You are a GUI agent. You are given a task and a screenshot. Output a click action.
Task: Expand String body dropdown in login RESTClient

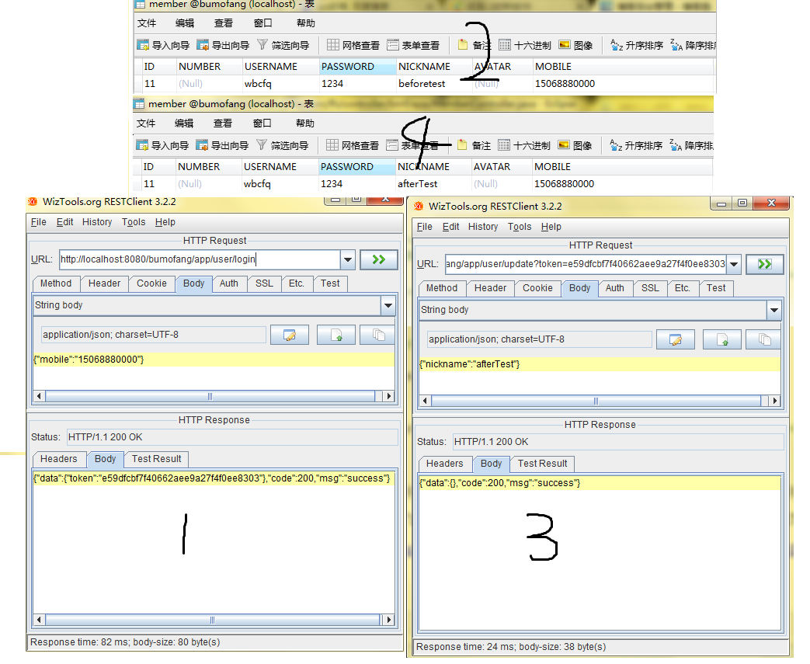(388, 305)
